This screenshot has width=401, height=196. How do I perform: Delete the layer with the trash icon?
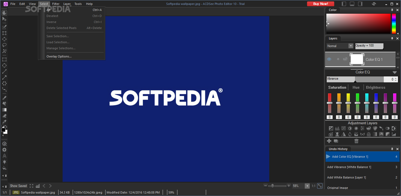tap(356, 141)
